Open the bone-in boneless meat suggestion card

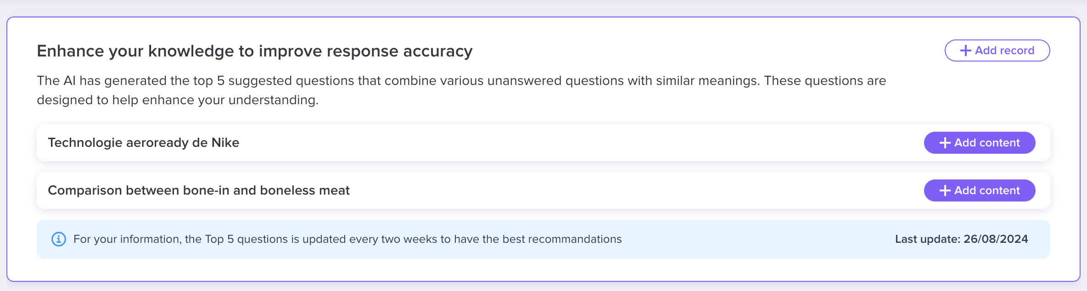coord(543,190)
